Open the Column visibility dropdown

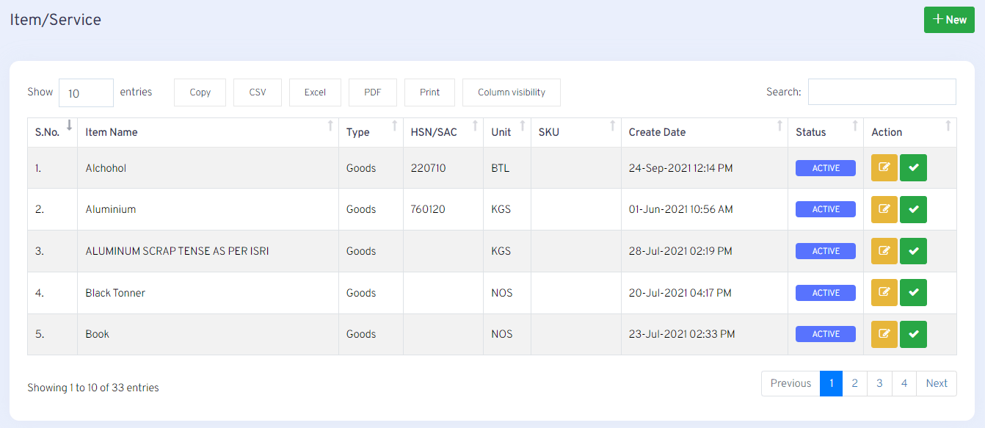point(511,93)
